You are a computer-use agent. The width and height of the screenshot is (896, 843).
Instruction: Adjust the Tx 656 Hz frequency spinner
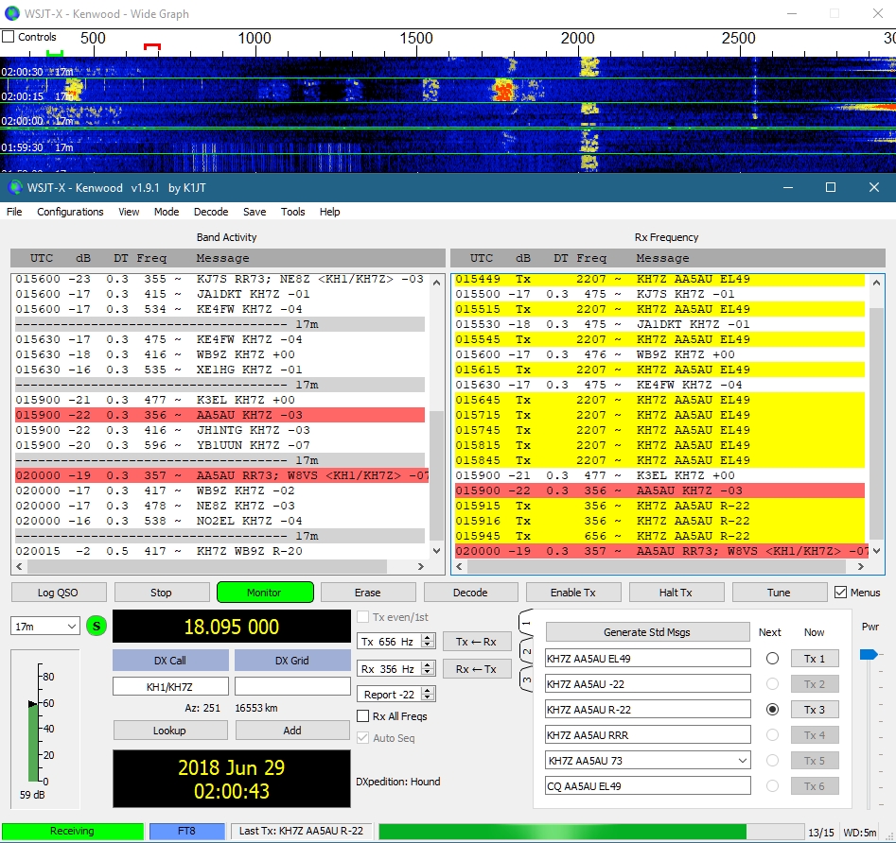pos(428,642)
